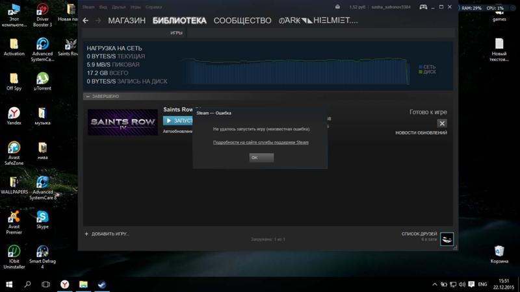Open the Steam notifications inbox icon

(x=337, y=7)
